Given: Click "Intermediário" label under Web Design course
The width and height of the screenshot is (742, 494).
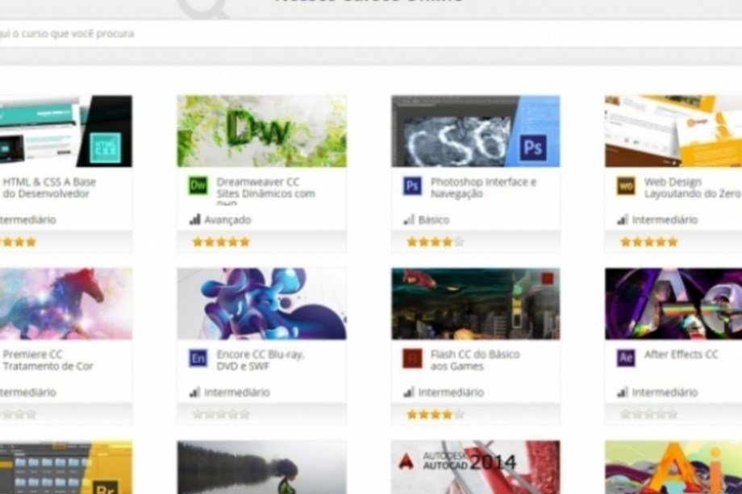Looking at the screenshot, I should (665, 220).
